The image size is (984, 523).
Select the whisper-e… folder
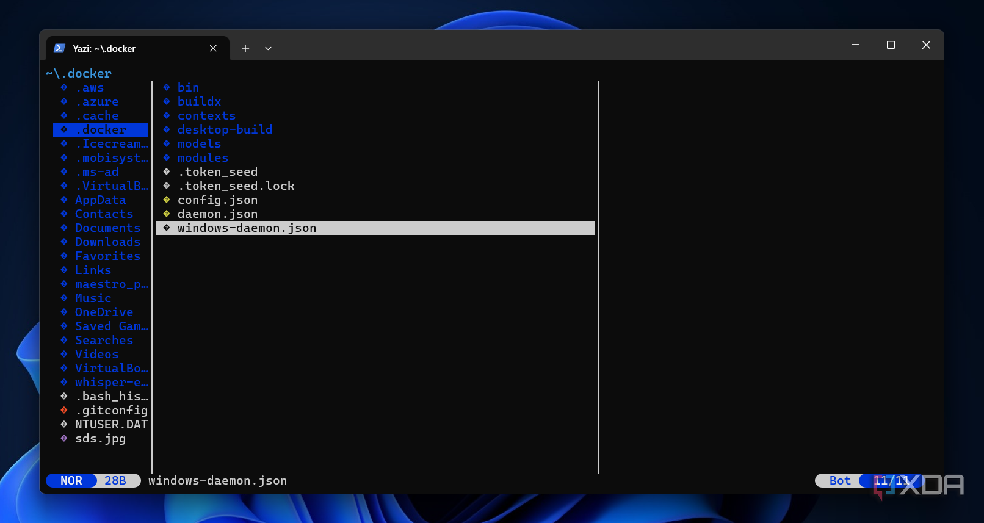pyautogui.click(x=112, y=383)
